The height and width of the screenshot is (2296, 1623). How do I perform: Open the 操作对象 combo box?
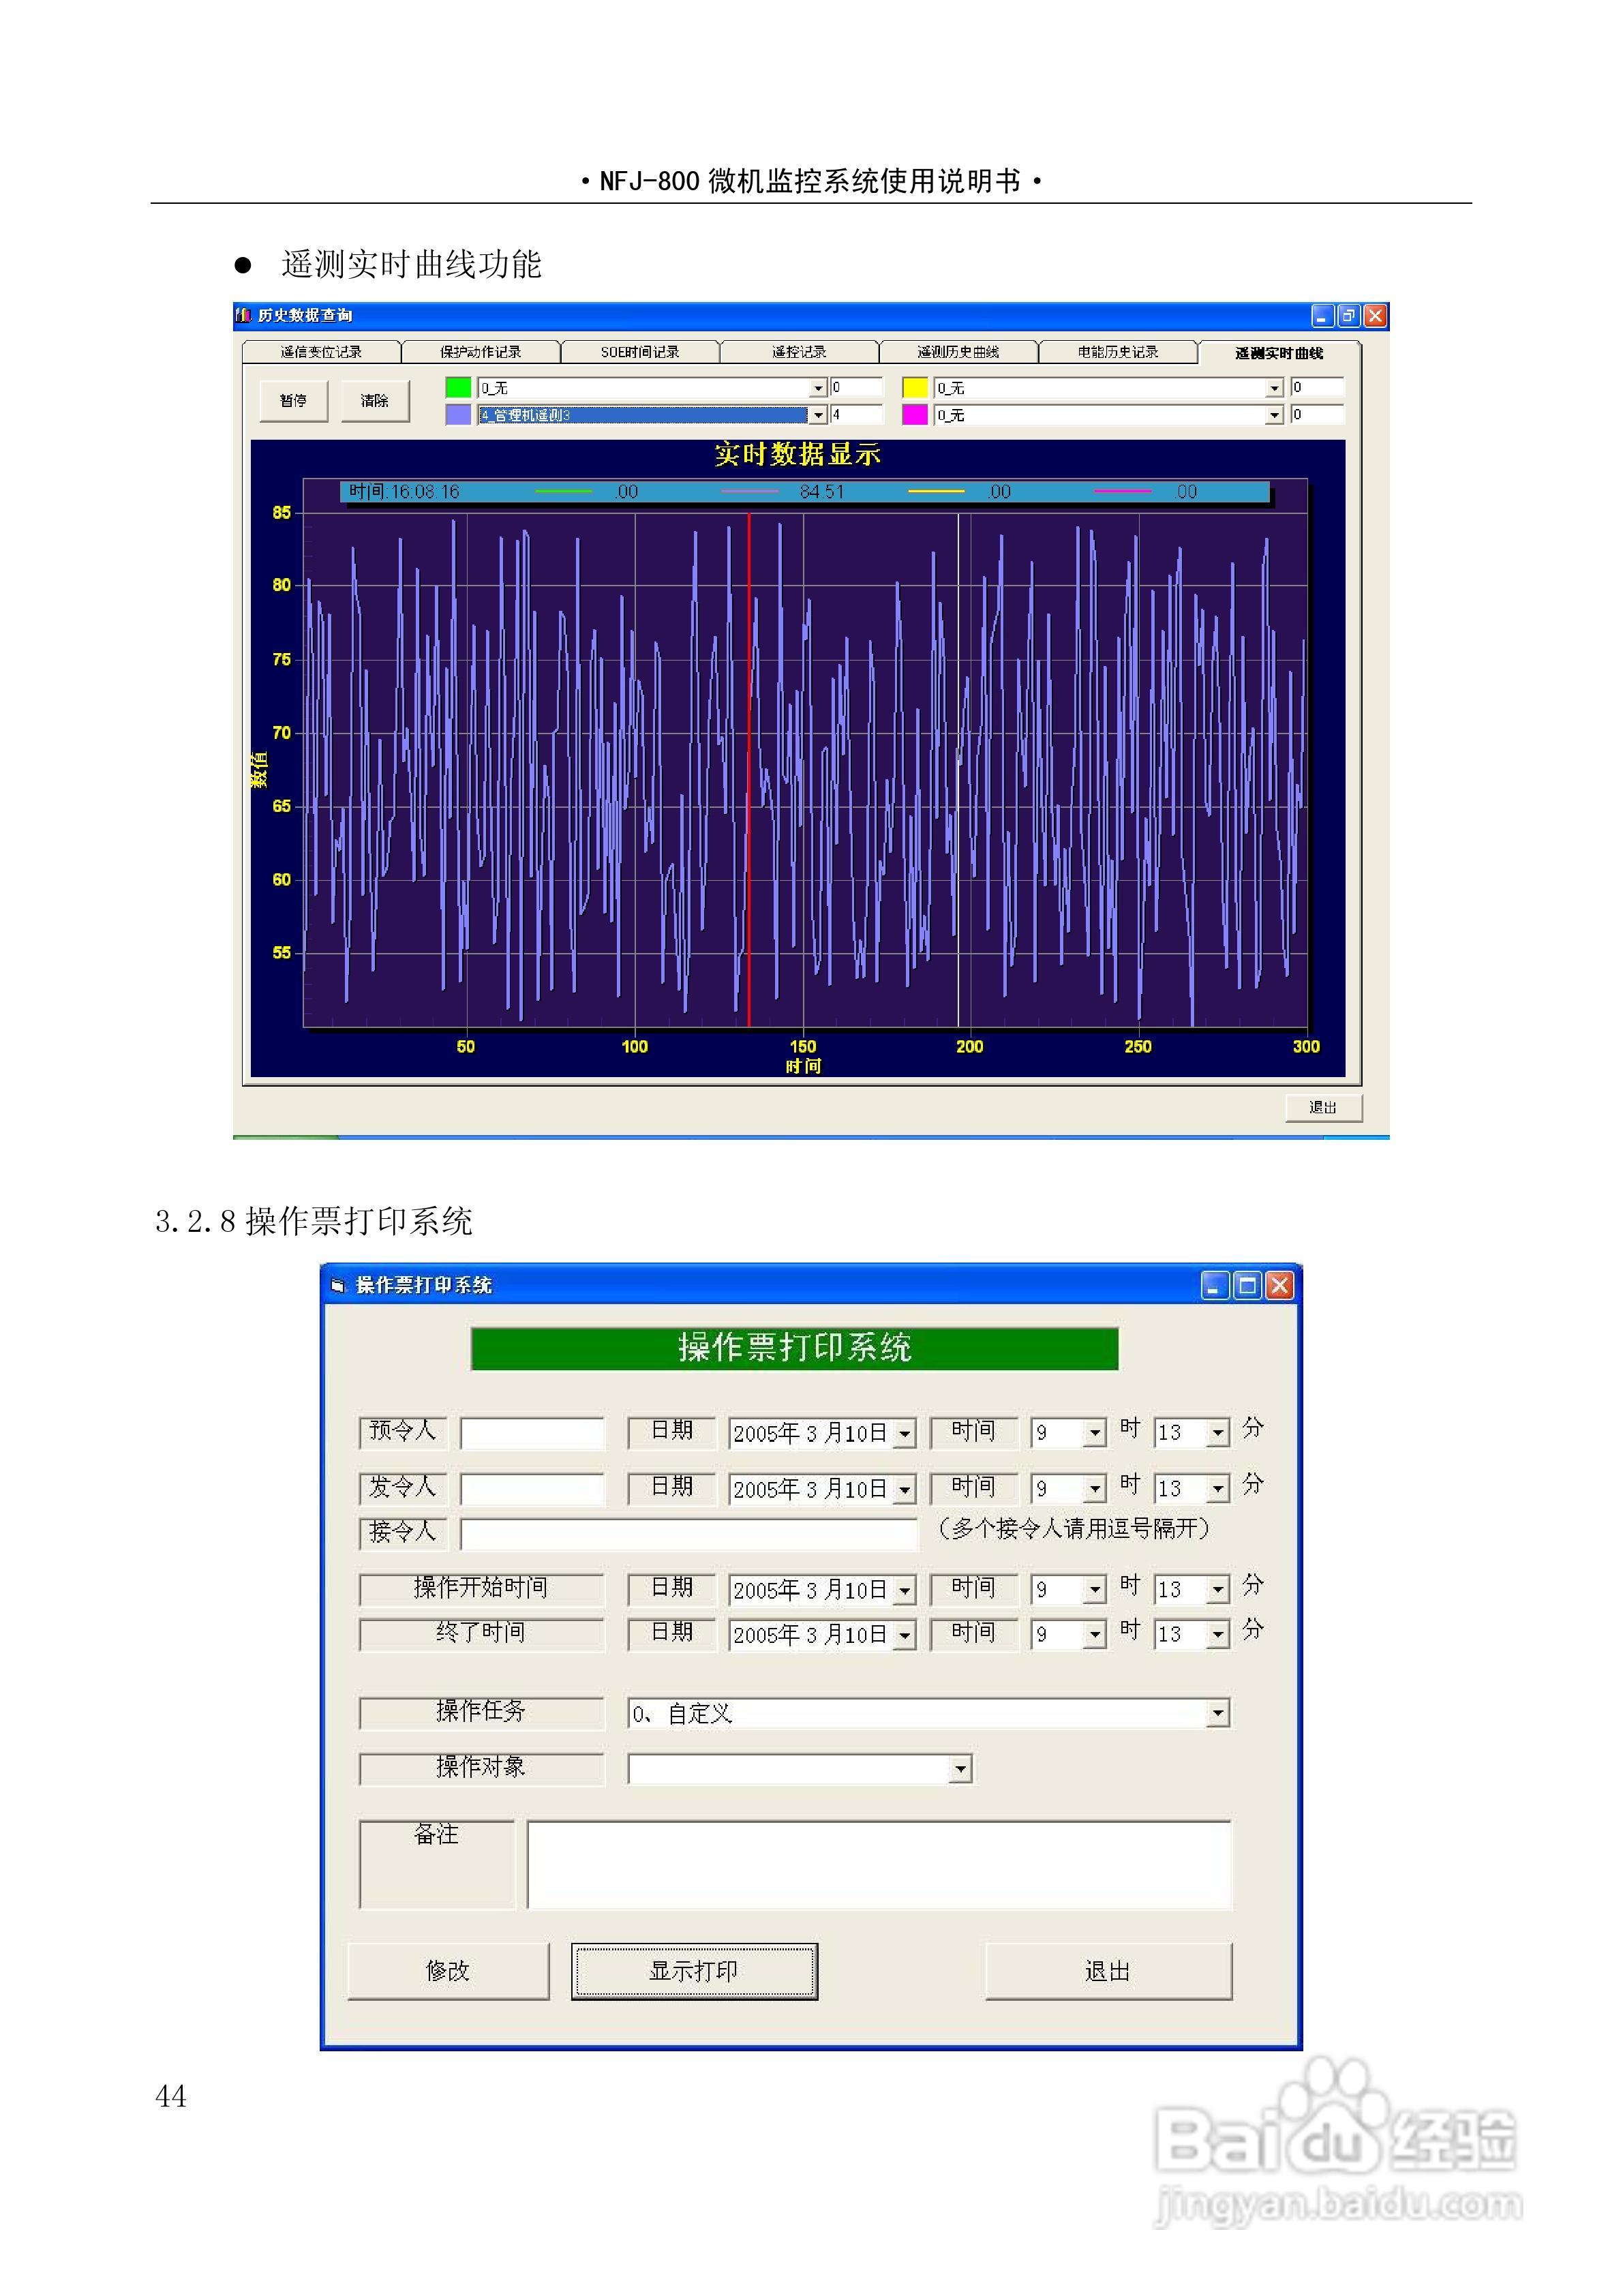[x=960, y=1770]
